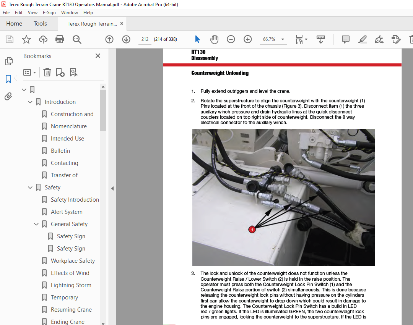Image resolution: width=413 pixels, height=325 pixels.
Task: Collapse navigation pane with side arrow
Action: (112, 188)
